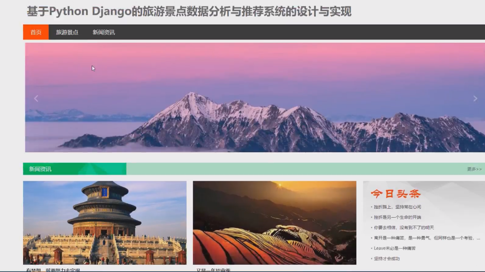
Task: Go to previous carousel slide arrow
Action: 36,98
